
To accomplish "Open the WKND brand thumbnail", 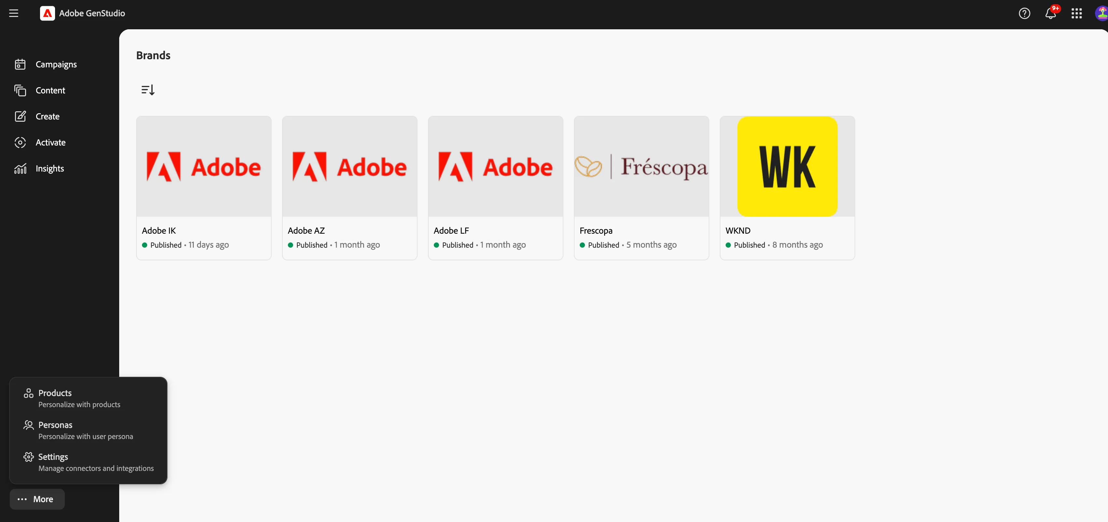I will (x=787, y=166).
